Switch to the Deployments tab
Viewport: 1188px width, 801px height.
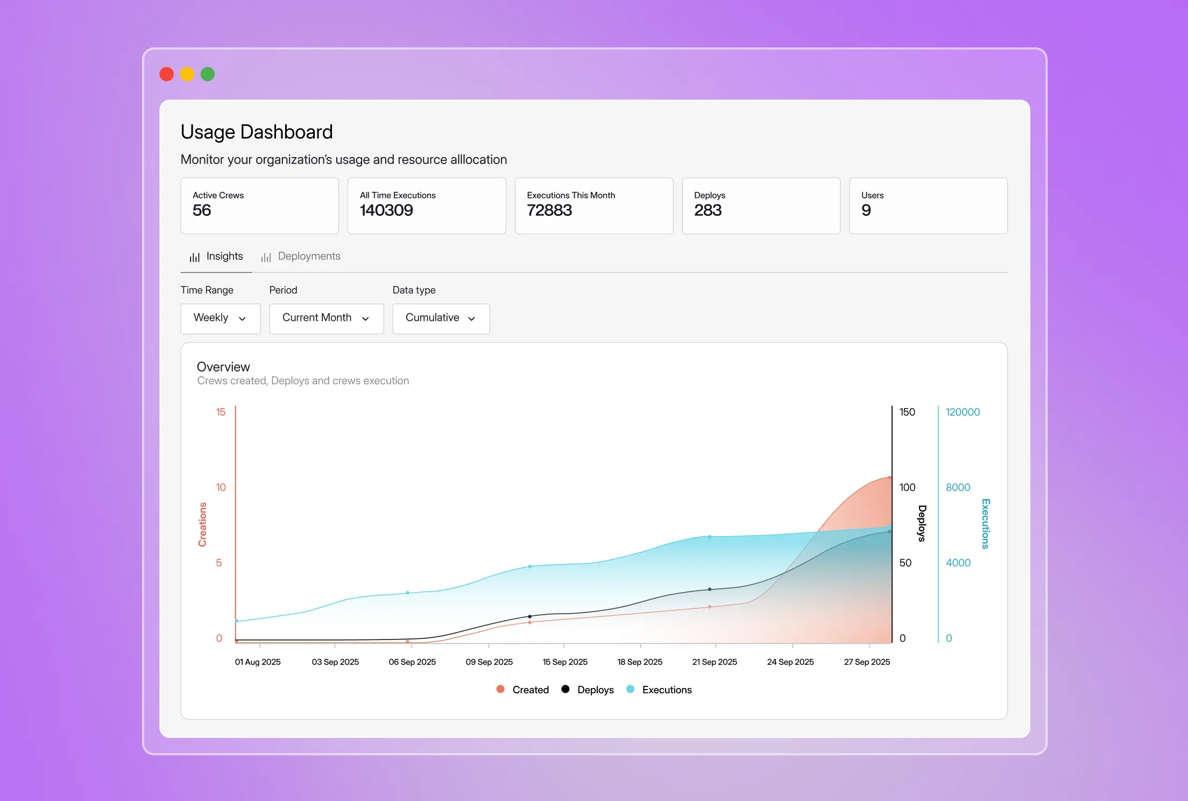pyautogui.click(x=308, y=256)
